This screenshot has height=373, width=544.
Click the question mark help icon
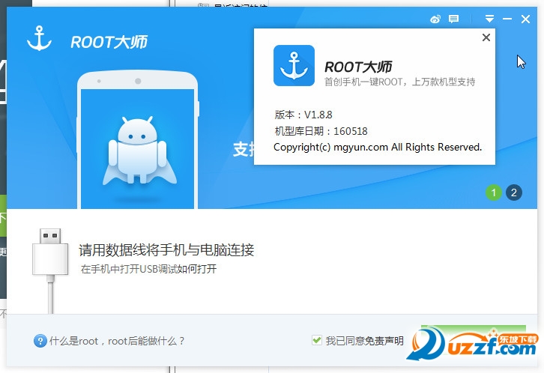40,341
